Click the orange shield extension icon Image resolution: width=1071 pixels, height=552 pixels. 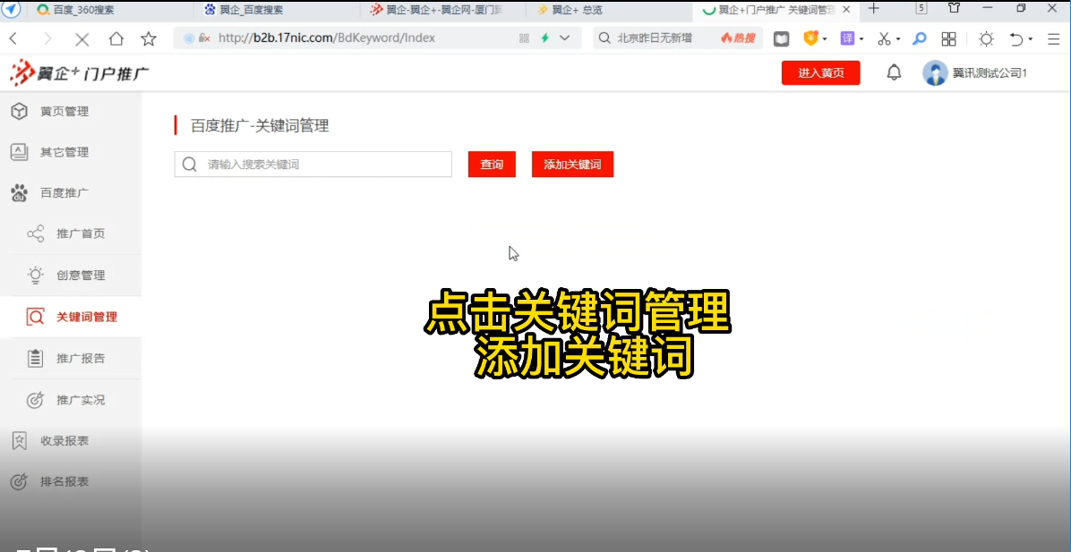(810, 38)
